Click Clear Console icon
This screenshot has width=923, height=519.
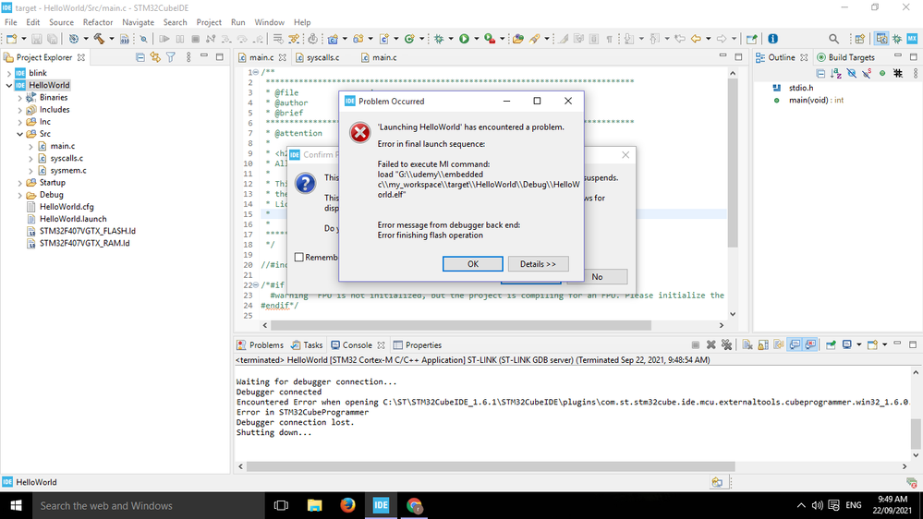[x=747, y=344]
